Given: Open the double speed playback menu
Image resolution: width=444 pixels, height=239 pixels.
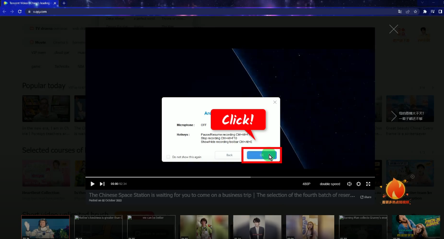Looking at the screenshot, I should click(x=330, y=184).
